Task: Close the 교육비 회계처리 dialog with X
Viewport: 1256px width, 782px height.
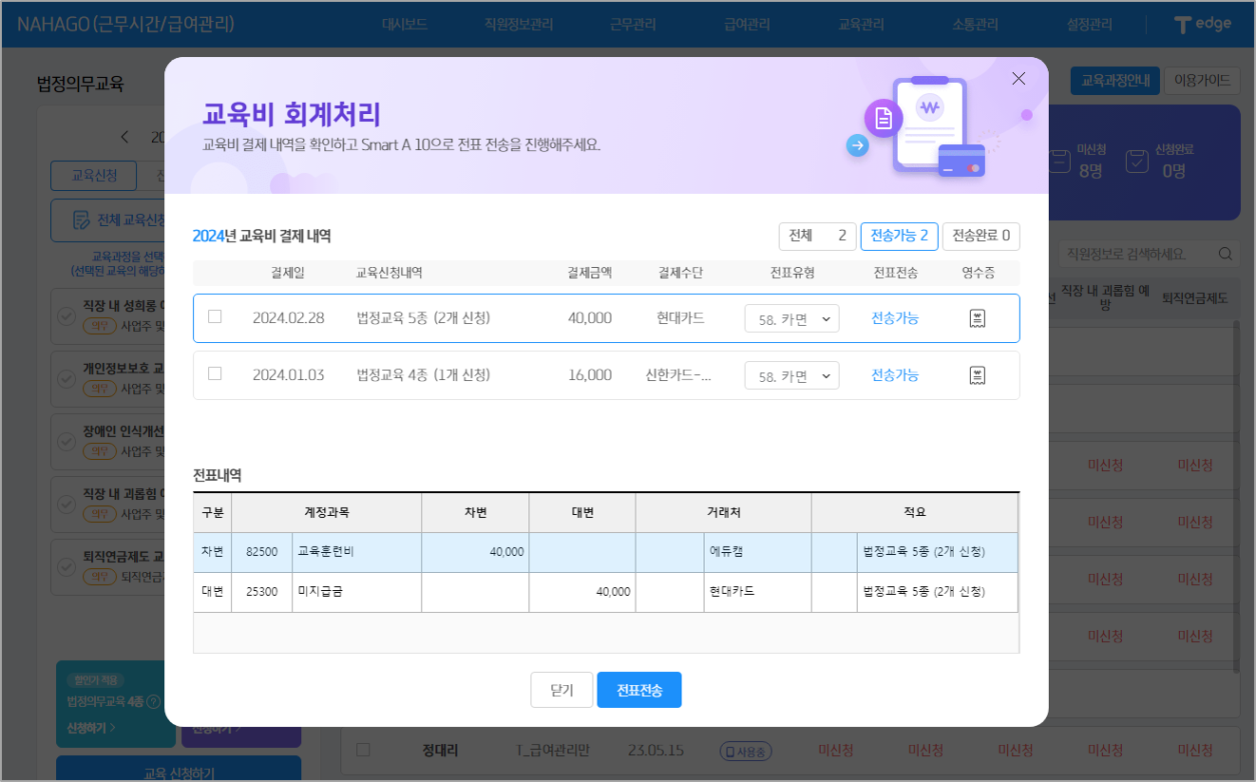Action: point(1018,79)
